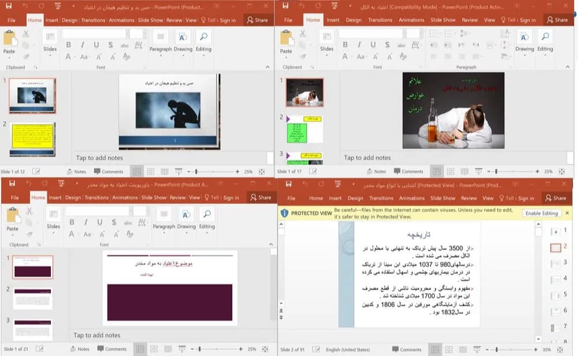Click Fit slide to window in top-left window
The height and width of the screenshot is (356, 578).
coord(262,172)
